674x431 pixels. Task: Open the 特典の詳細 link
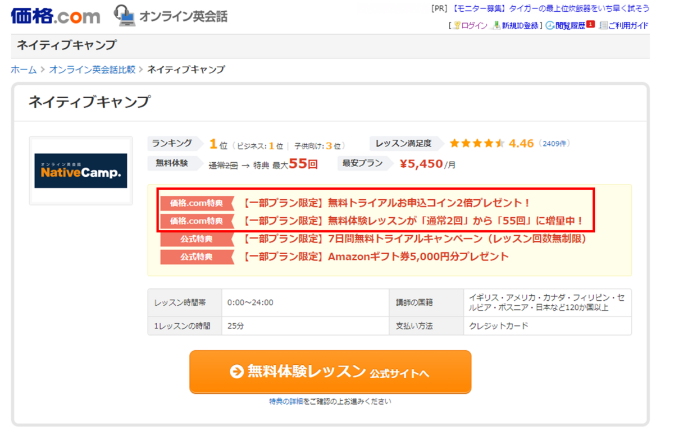[x=286, y=401]
